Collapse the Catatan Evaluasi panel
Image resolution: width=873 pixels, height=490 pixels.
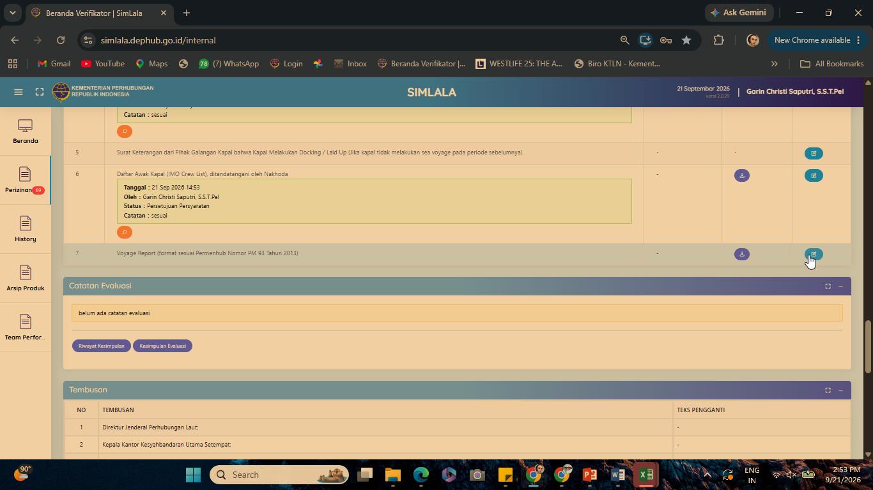coord(840,286)
